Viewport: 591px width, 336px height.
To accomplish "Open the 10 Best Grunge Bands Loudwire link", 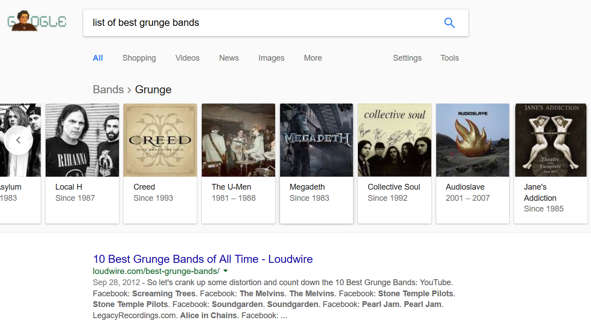I will click(203, 259).
